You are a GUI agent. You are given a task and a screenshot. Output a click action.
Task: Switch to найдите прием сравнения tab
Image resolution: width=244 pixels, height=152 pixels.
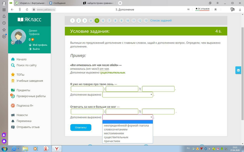click(99, 3)
